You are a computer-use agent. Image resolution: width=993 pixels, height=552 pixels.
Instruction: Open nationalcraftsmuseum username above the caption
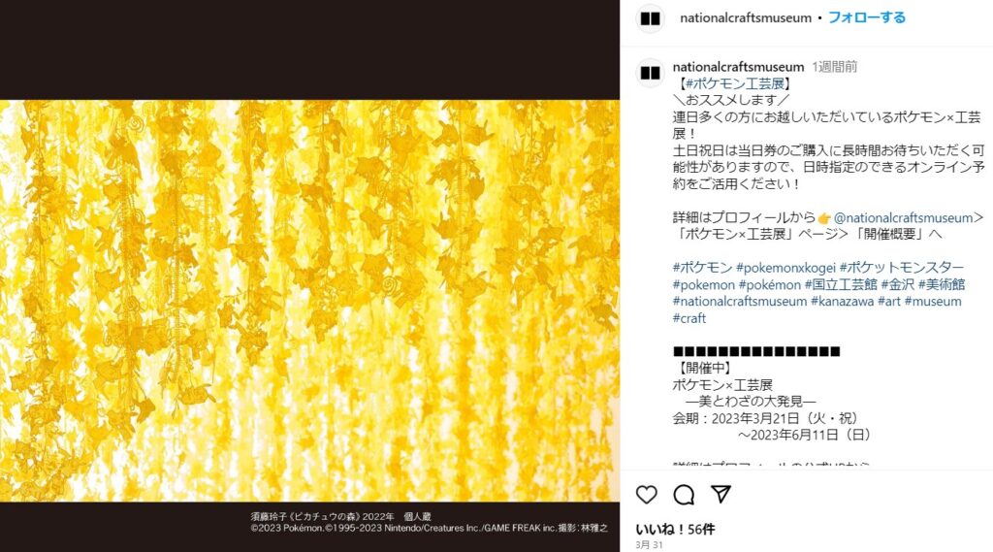pos(738,67)
